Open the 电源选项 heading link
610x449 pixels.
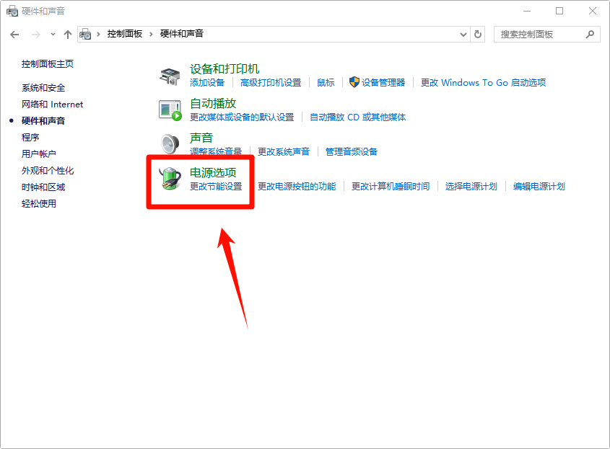tap(213, 172)
